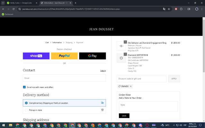Open the red extension icon

(x=176, y=9)
